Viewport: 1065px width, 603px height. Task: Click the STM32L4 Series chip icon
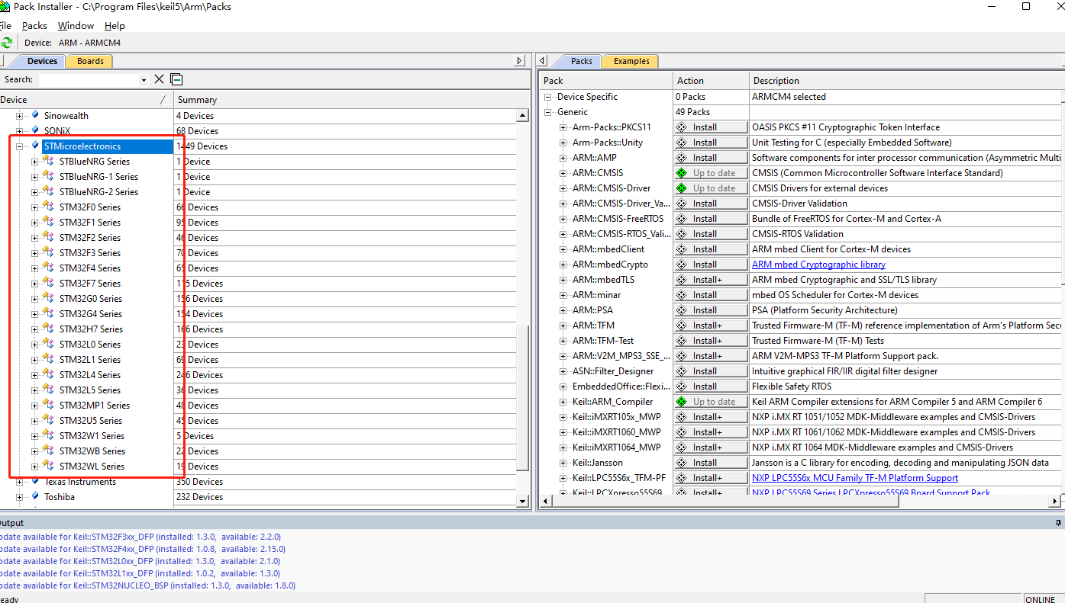(x=48, y=374)
